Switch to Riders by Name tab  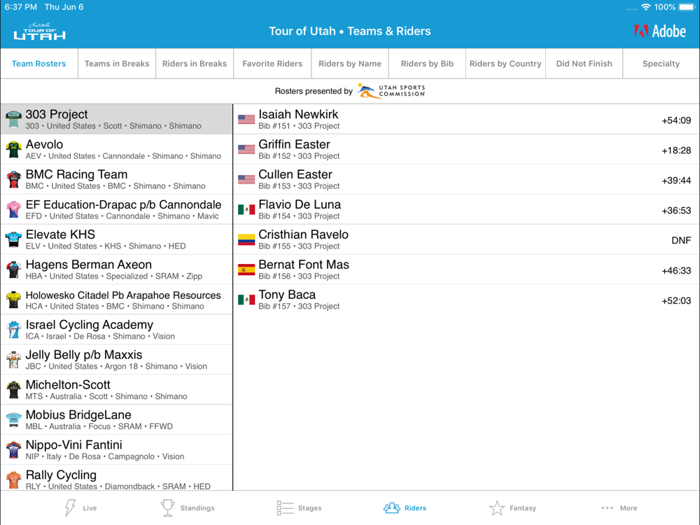[350, 64]
